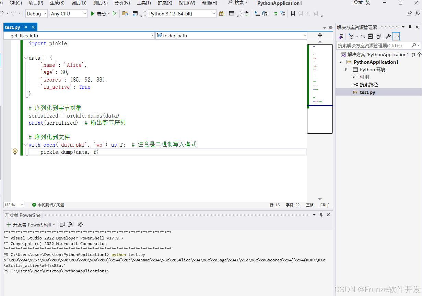
Task: Click 未找到相关问题 status indicator
Action: pyautogui.click(x=48, y=205)
